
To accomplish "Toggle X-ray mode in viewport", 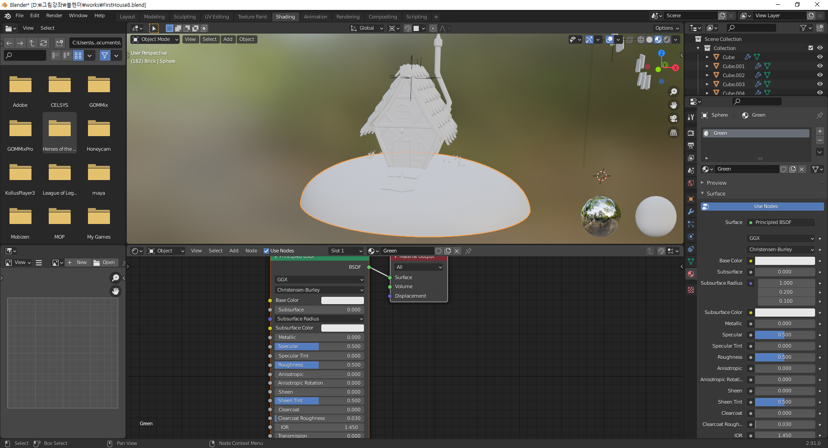I will click(x=630, y=40).
